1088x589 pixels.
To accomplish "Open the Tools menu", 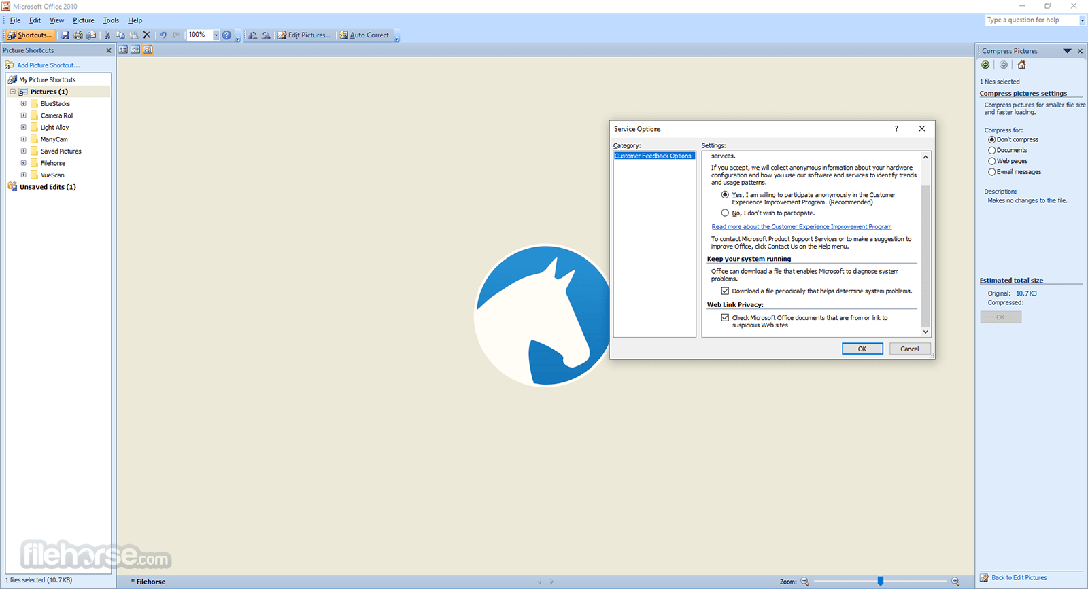I will [111, 20].
